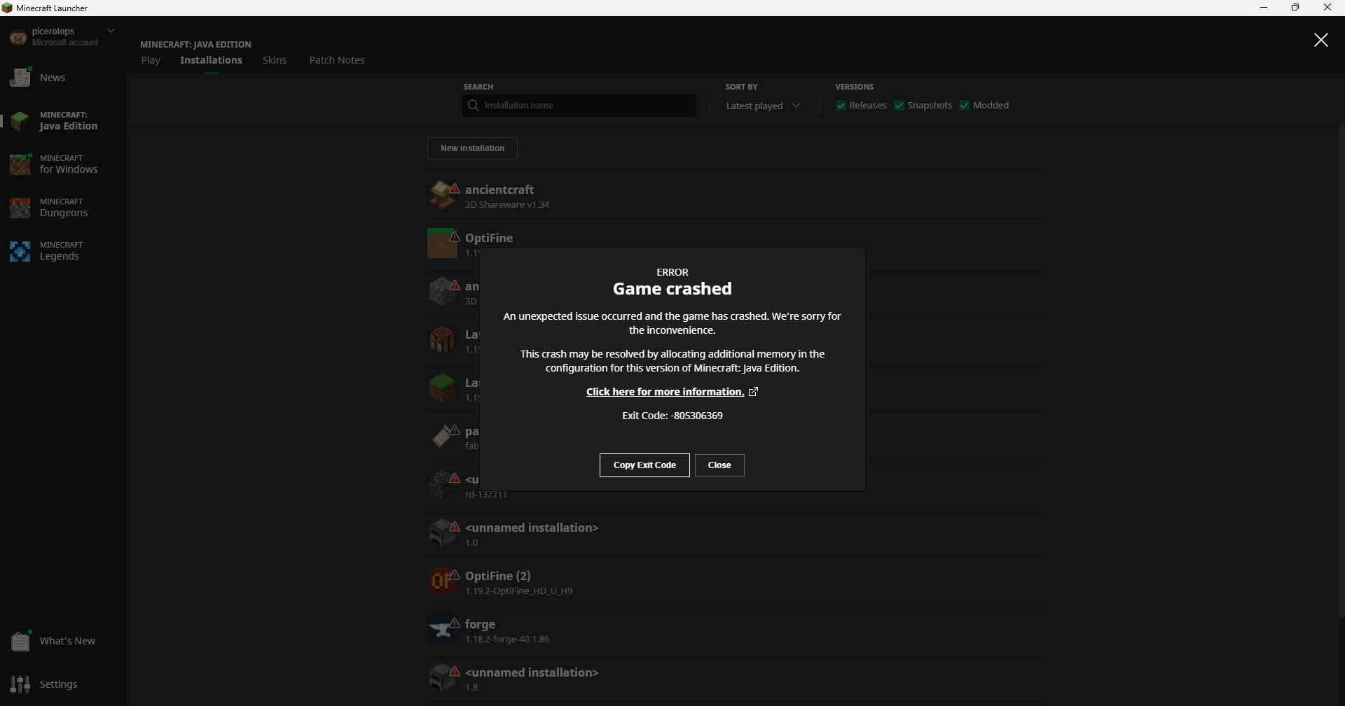Expand the account dropdown chevron

[x=111, y=31]
